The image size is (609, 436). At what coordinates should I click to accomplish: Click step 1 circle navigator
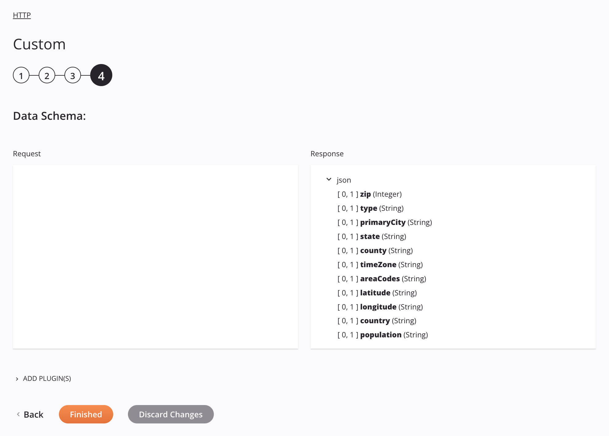pos(21,75)
